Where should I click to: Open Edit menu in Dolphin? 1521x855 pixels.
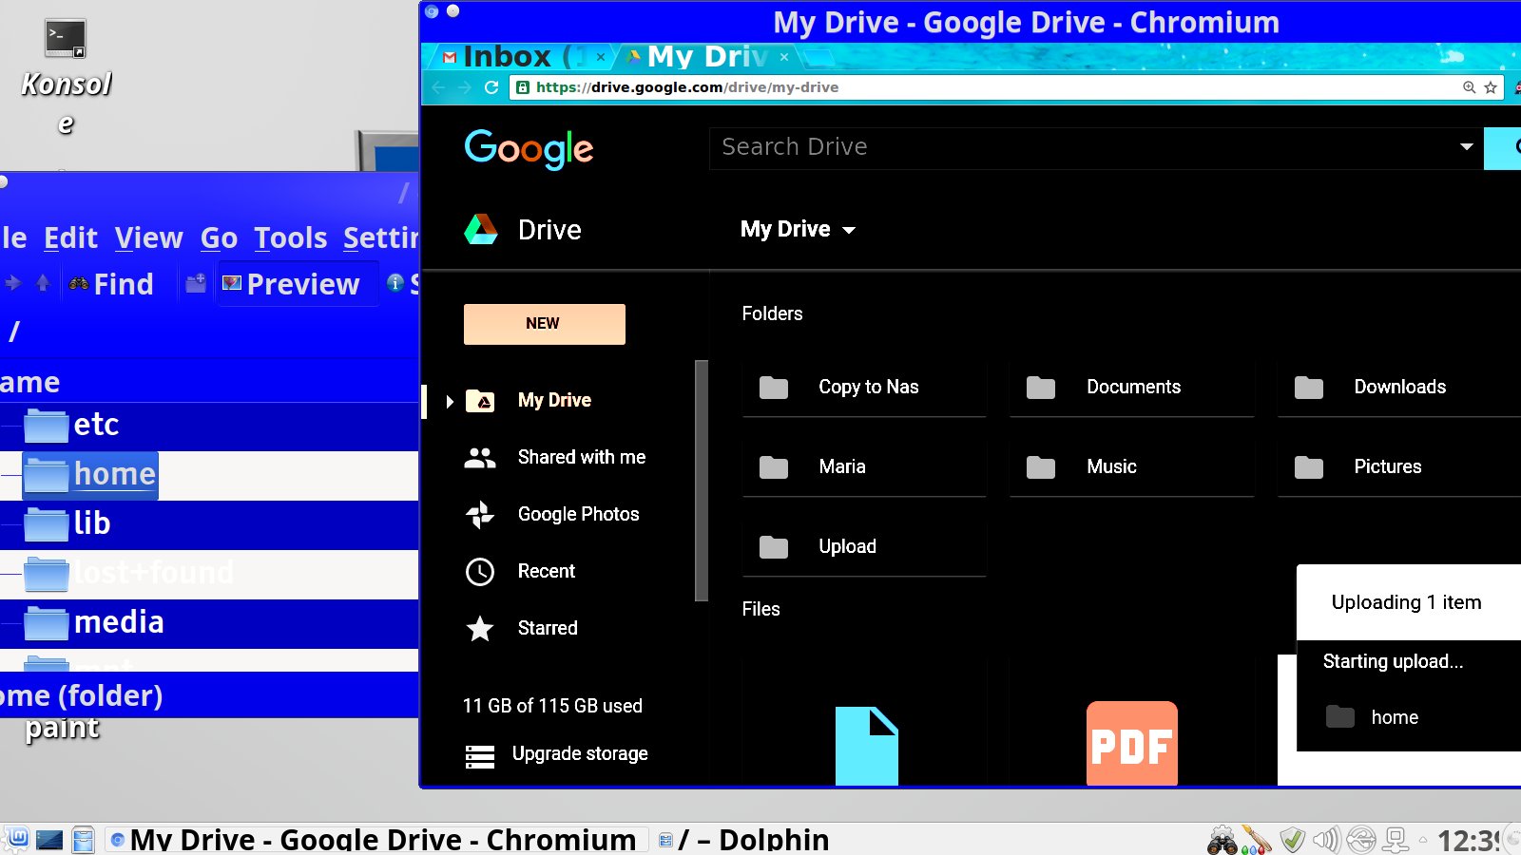(x=70, y=237)
